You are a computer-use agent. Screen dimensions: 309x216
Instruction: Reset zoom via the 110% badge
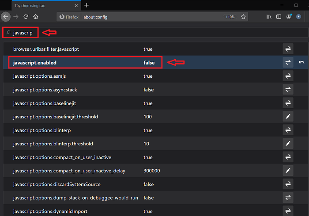coord(230,17)
